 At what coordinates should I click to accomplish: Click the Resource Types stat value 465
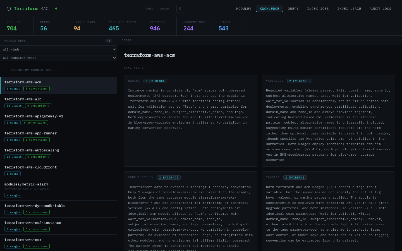[x=114, y=28]
